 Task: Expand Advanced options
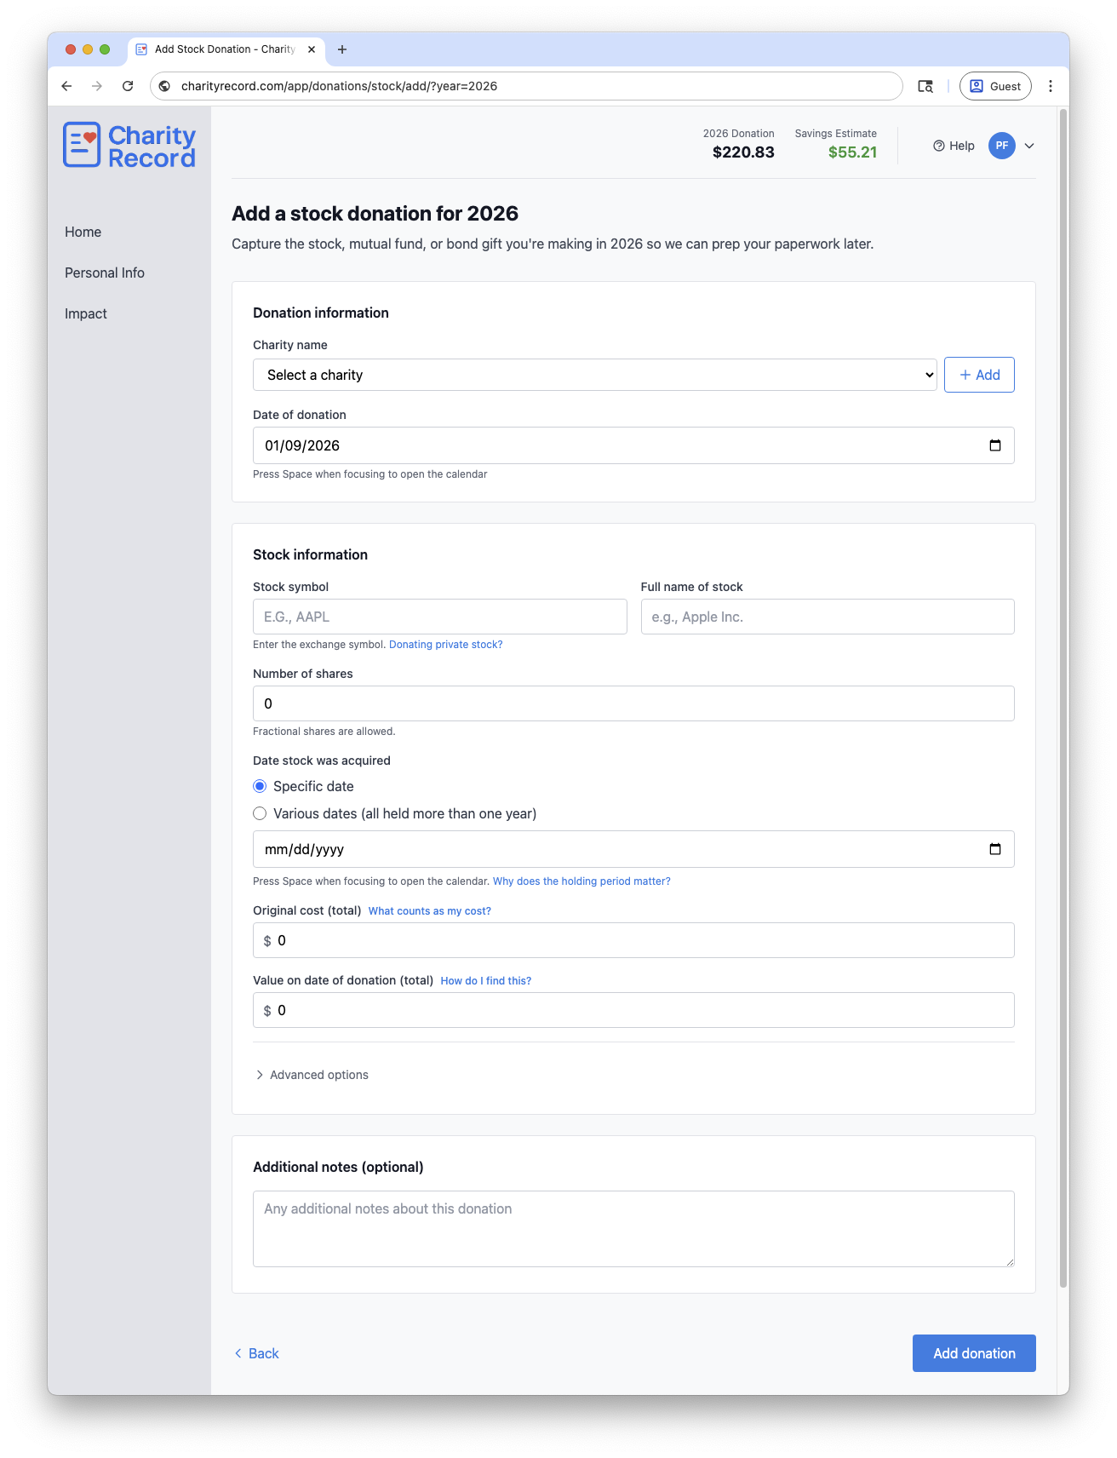coord(312,1075)
